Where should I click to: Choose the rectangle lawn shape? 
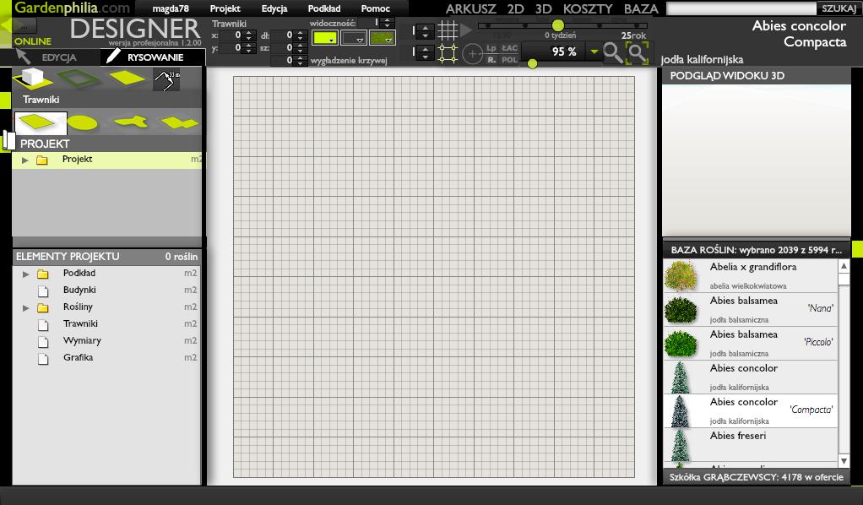coord(41,122)
